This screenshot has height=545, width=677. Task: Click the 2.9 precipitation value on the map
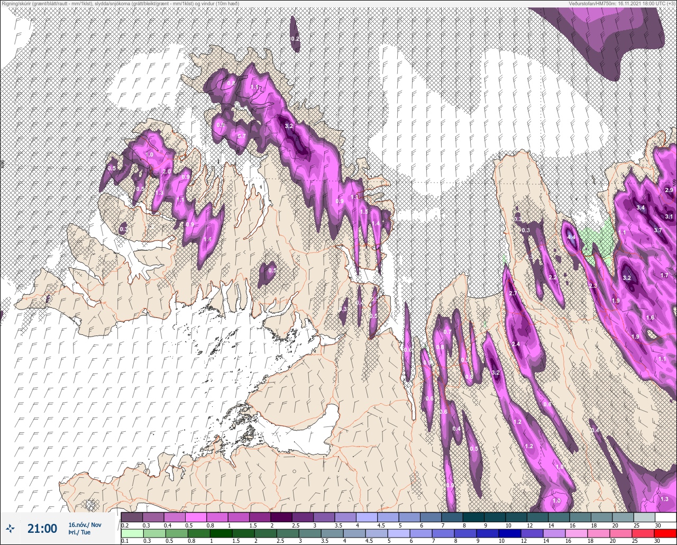(x=669, y=190)
